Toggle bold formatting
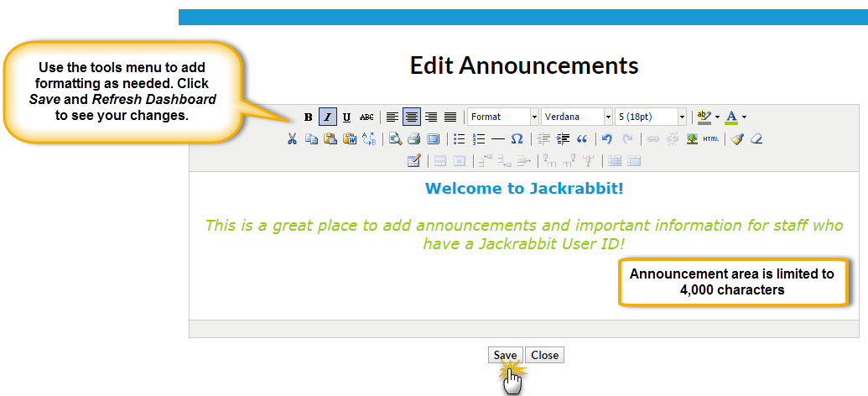868x396 pixels. 309,117
